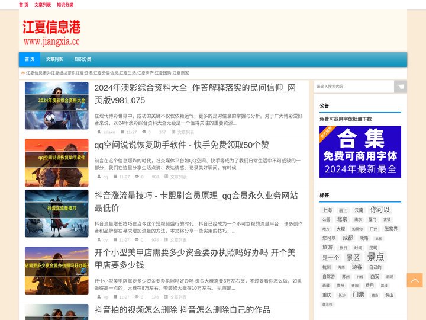Screen dimensions: 426x320
Task: Click the category icon in the 抖音涨流量 post meta
Action: point(166,240)
